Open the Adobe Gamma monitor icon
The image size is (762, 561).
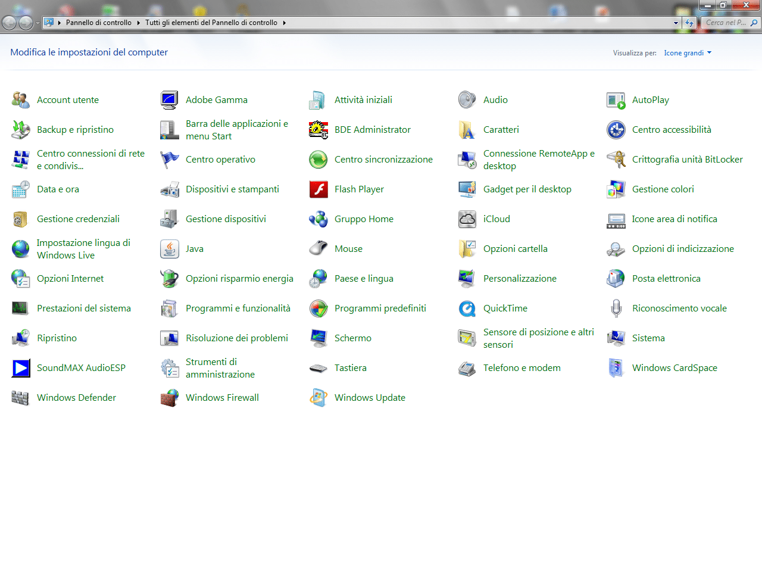coord(170,100)
